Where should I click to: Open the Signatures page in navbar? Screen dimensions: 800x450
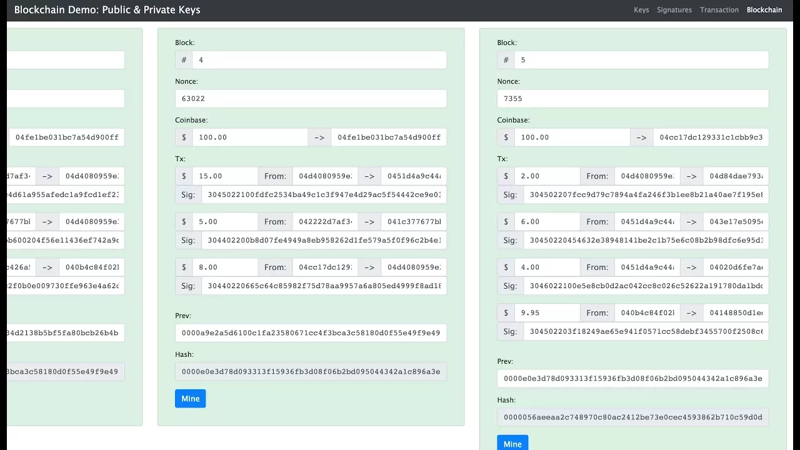click(x=674, y=10)
